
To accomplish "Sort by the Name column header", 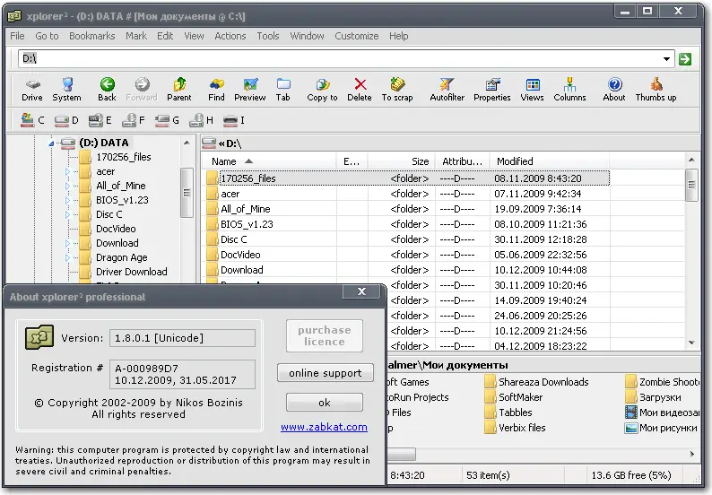I will pos(268,161).
